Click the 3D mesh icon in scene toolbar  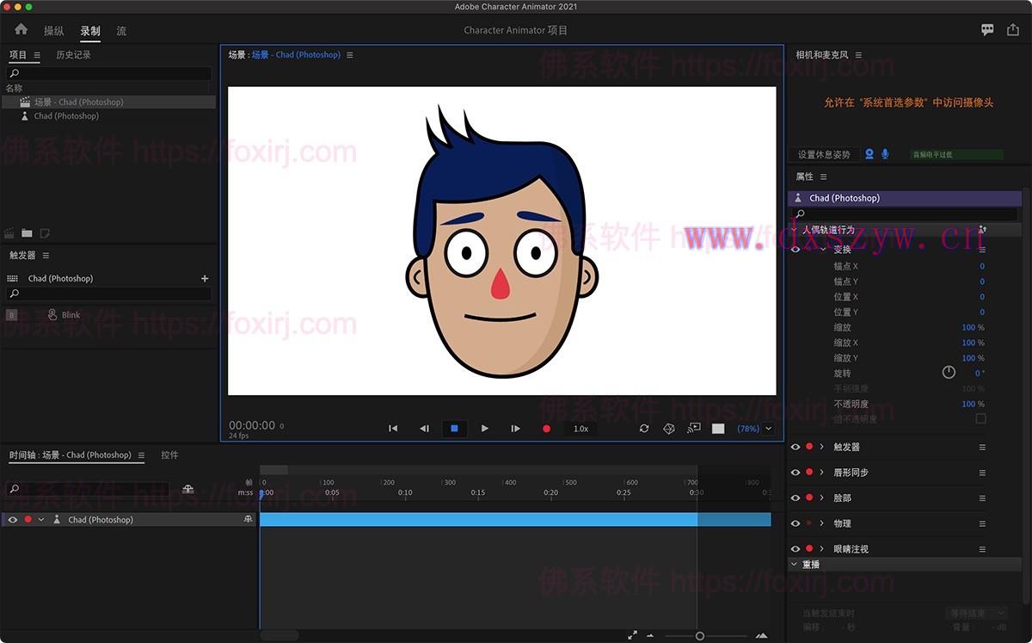[669, 429]
